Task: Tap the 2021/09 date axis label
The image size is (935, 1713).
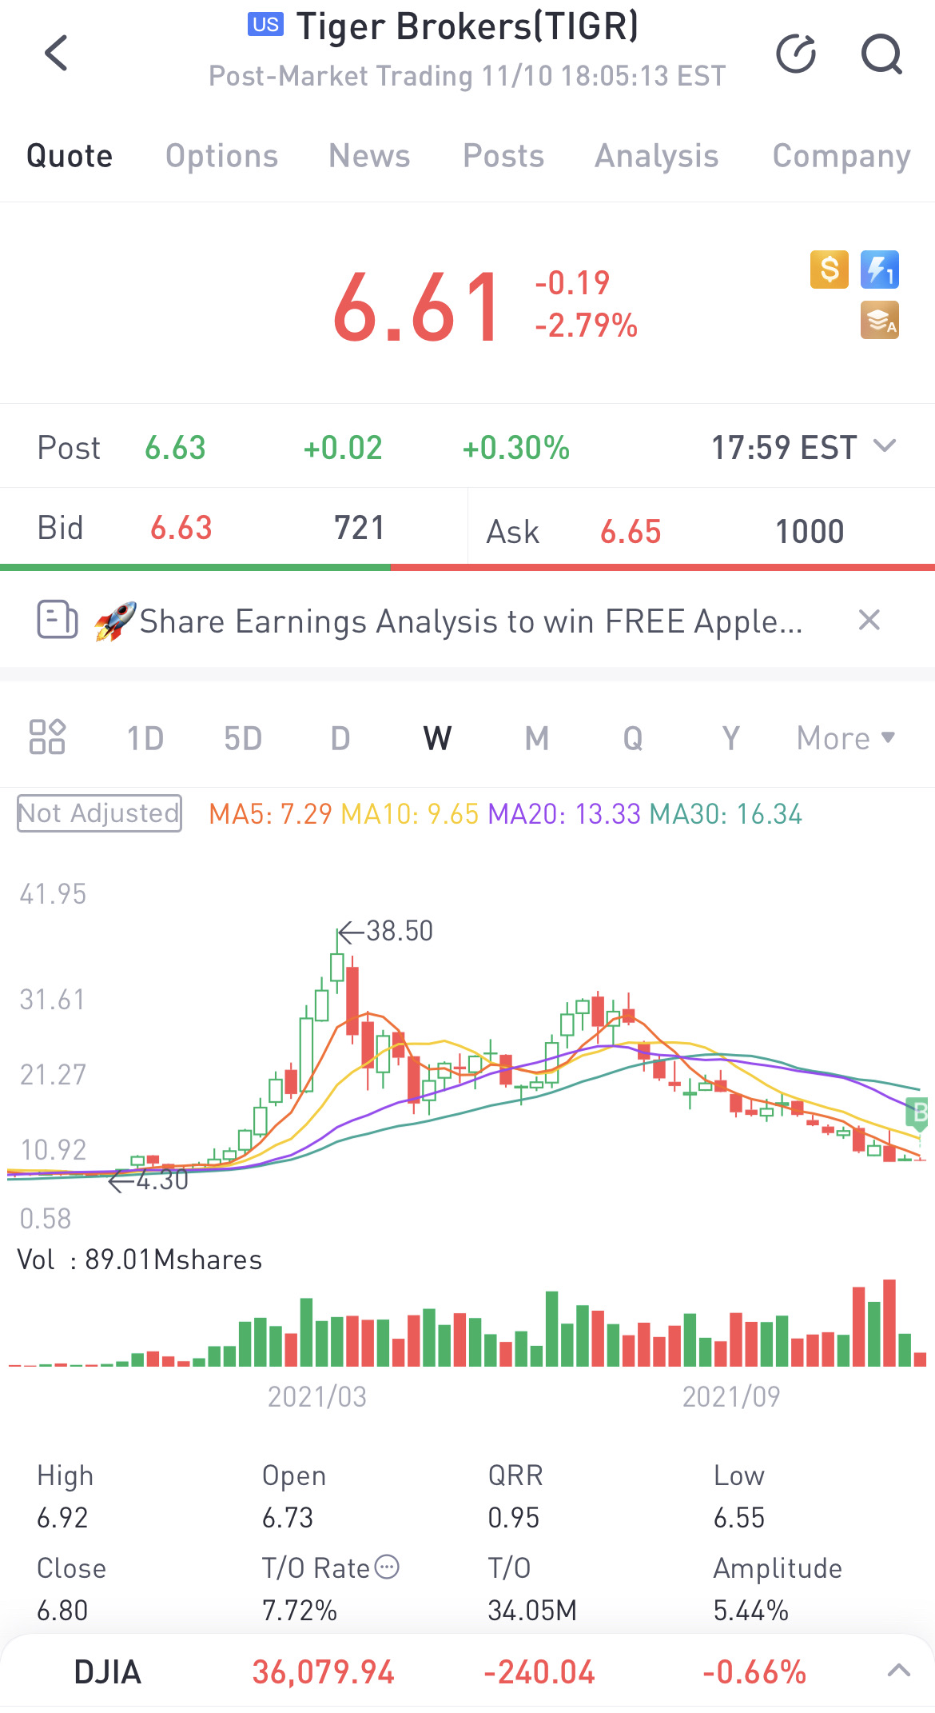Action: [730, 1396]
